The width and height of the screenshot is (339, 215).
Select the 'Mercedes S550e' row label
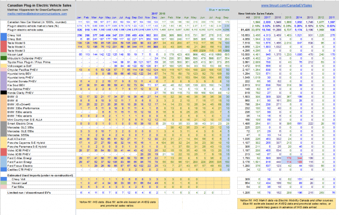coord(18,135)
